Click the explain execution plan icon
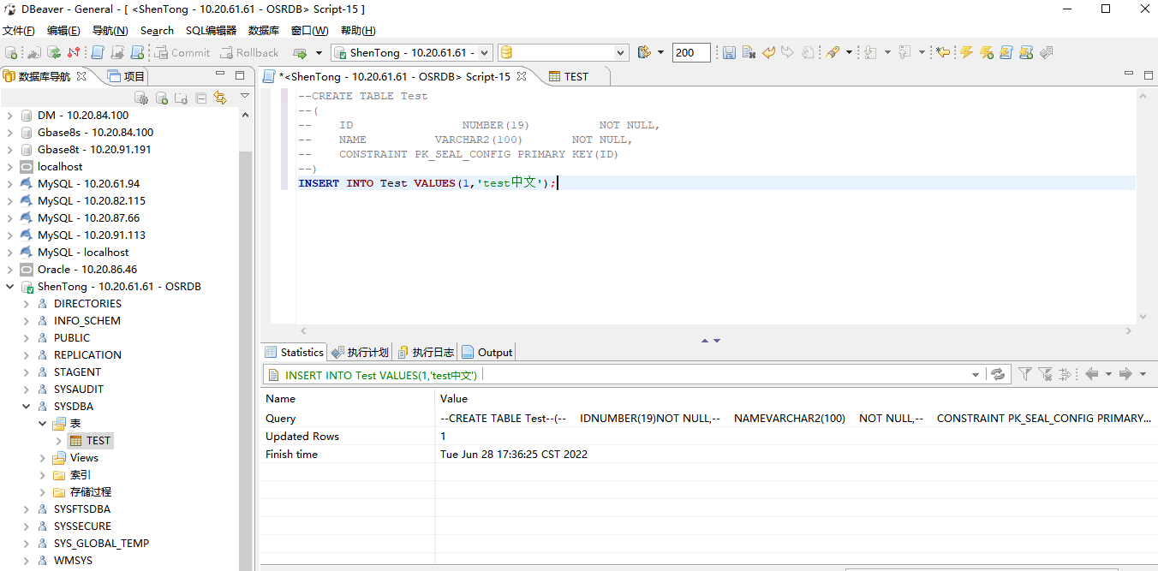Image resolution: width=1158 pixels, height=571 pixels. click(x=1045, y=52)
